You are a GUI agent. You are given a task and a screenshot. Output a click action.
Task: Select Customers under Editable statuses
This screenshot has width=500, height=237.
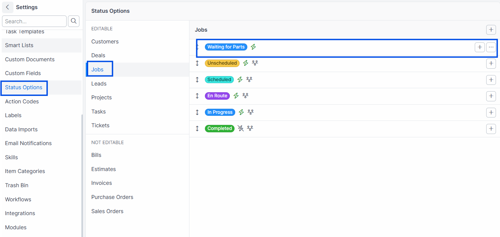[105, 41]
